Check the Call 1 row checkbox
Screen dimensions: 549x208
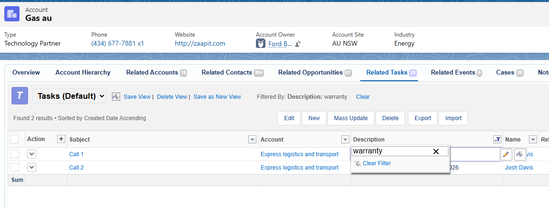(15, 154)
